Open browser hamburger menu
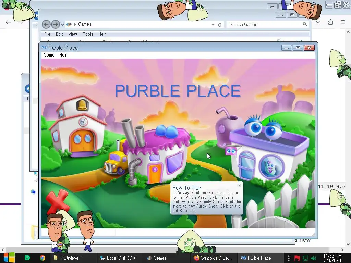The image size is (351, 263). click(343, 22)
